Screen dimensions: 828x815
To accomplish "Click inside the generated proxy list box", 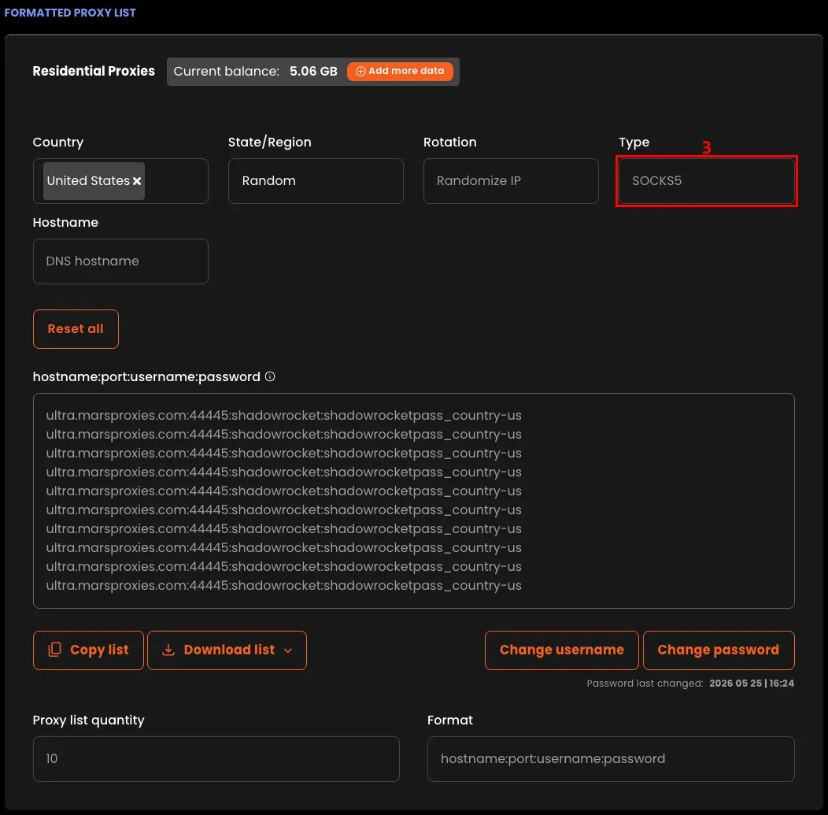I will click(x=413, y=501).
